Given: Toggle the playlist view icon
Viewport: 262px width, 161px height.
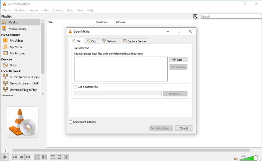Looking at the screenshot, I should pyautogui.click(x=53, y=157).
